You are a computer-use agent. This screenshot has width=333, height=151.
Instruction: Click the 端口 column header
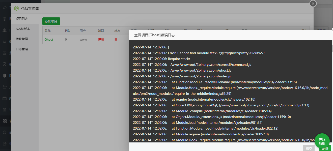[x=101, y=31]
